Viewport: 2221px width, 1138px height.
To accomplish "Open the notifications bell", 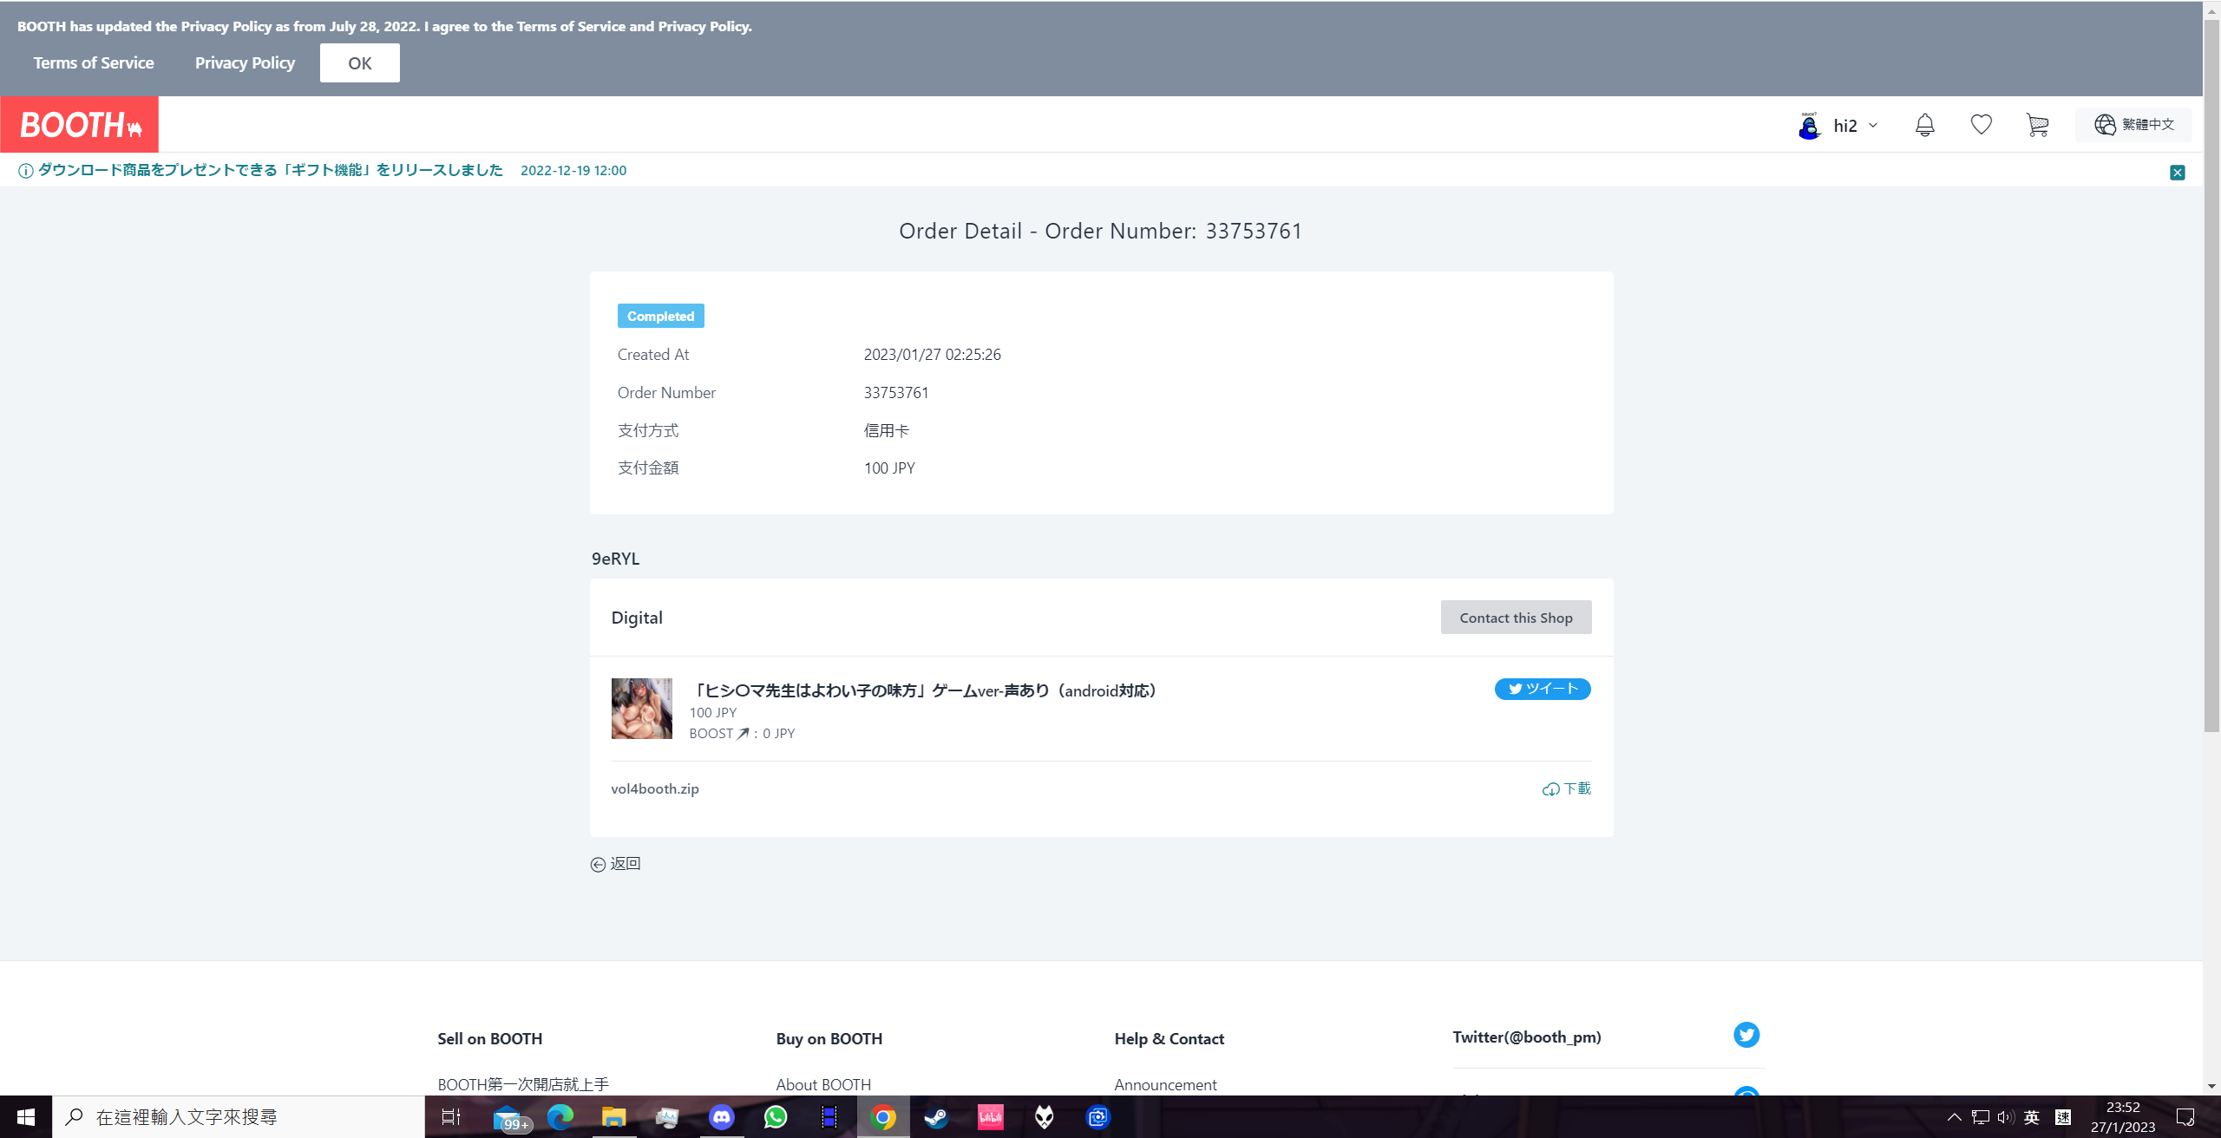I will [x=1924, y=125].
